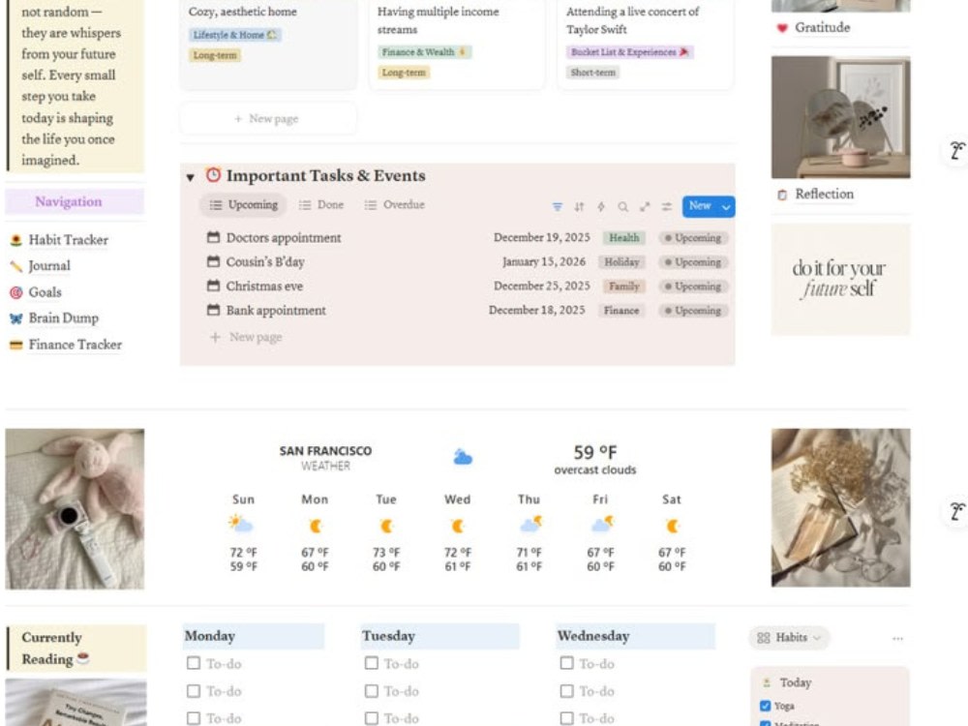Click the plus icon in tasks New page row
The width and height of the screenshot is (968, 726).
click(x=215, y=337)
